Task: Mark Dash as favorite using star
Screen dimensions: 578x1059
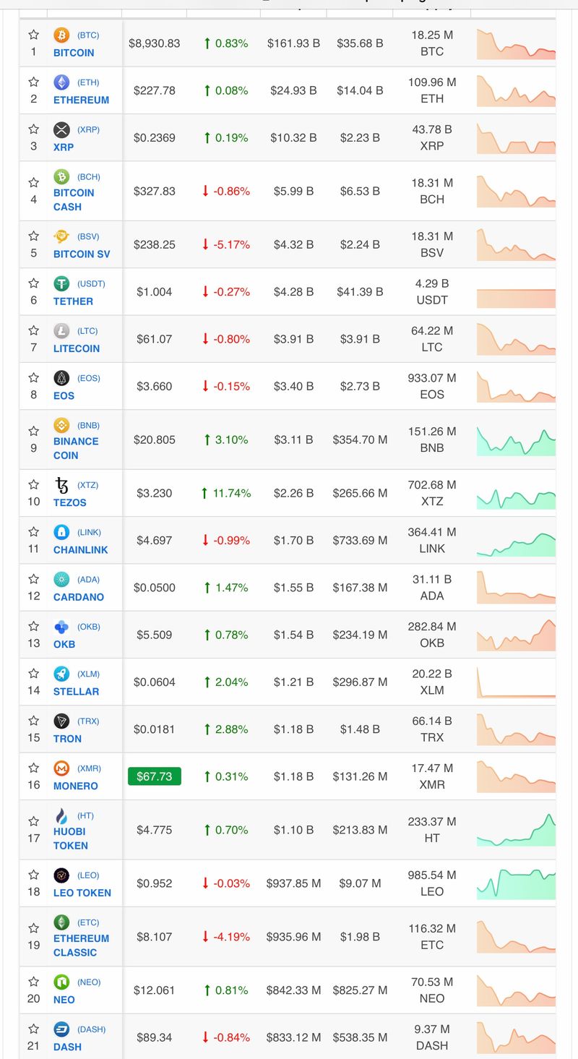Action: [33, 1029]
